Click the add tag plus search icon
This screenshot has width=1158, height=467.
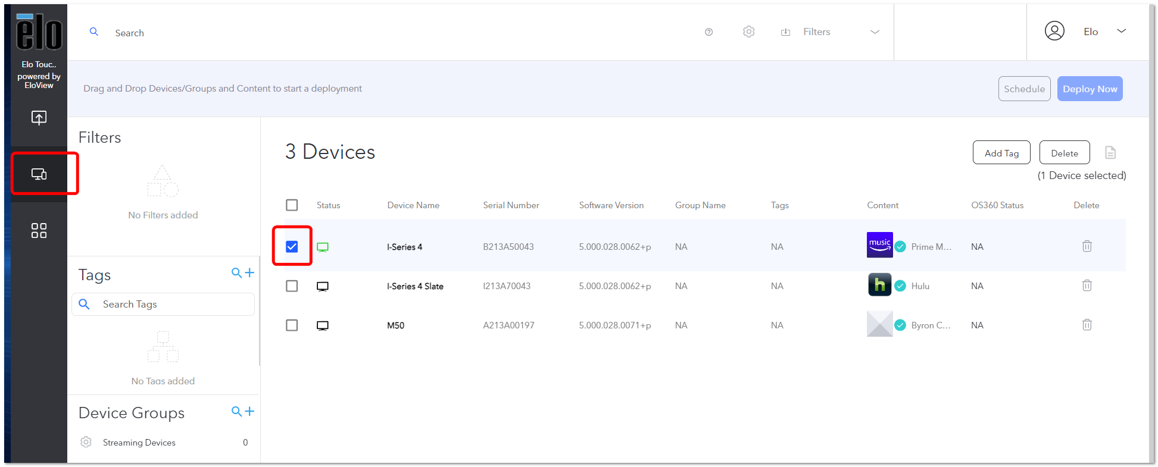243,272
